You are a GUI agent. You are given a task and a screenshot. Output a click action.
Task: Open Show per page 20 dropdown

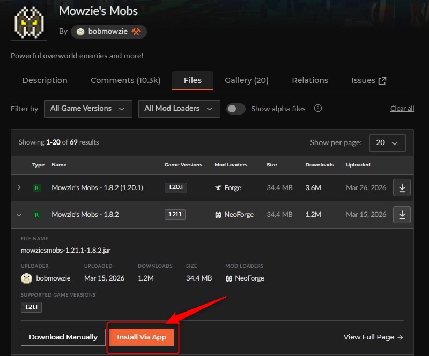click(x=387, y=142)
